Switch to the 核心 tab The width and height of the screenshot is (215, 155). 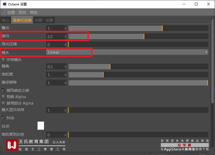(6, 20)
